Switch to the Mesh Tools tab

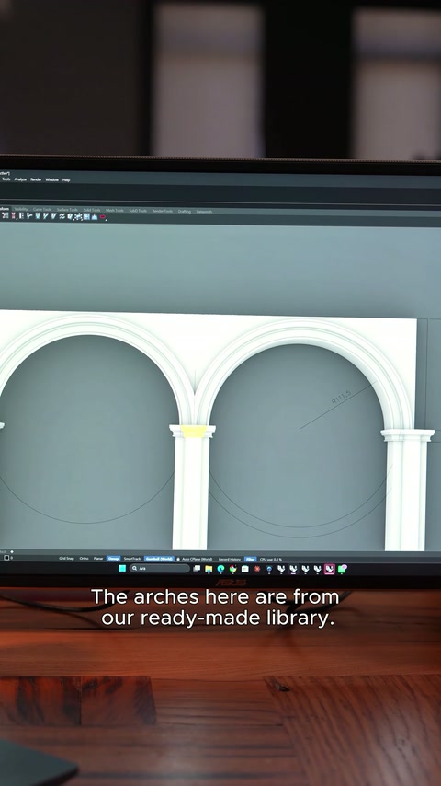[x=115, y=211]
